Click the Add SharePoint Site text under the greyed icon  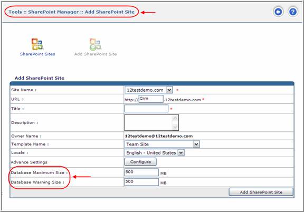point(96,54)
